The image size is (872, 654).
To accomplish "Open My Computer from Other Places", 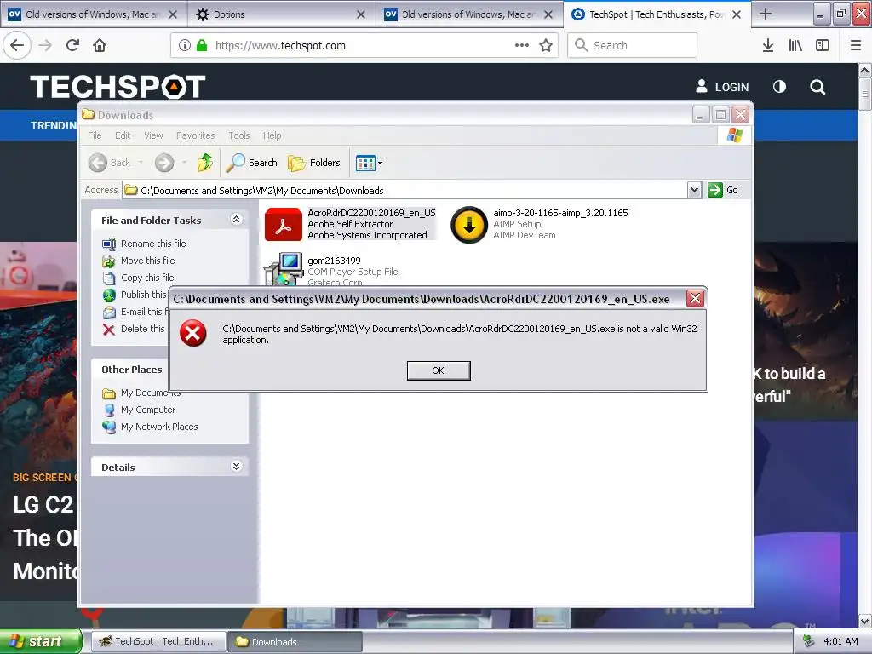I will [147, 410].
